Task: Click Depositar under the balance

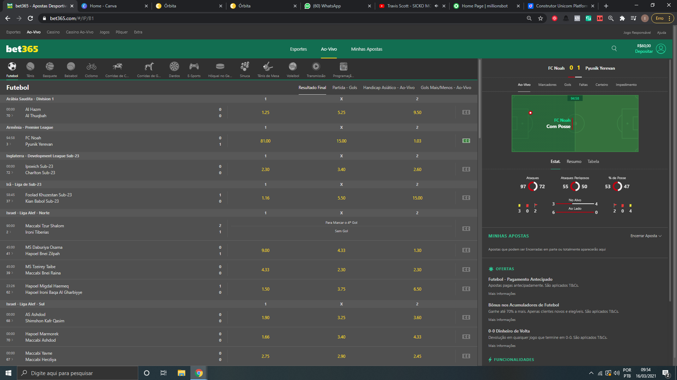Action: 644,51
